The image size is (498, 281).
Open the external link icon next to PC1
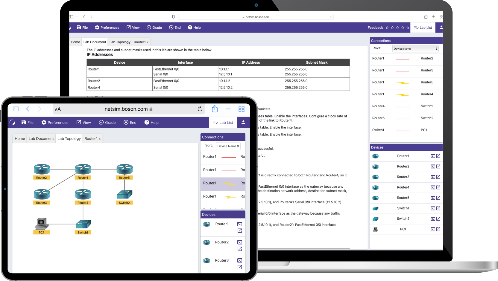pos(438,229)
